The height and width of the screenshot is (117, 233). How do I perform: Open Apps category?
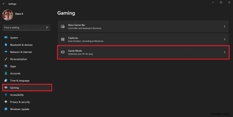[x=13, y=66]
